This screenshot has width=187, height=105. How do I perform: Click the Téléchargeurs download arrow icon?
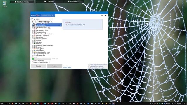click(x=35, y=50)
